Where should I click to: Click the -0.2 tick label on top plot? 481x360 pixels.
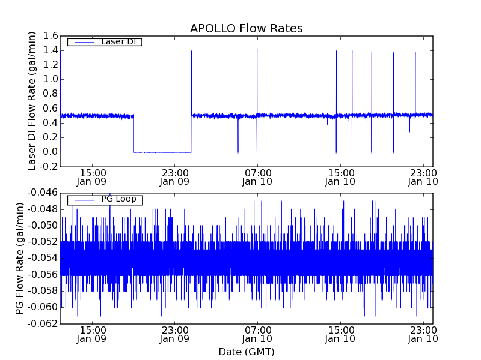click(x=48, y=167)
